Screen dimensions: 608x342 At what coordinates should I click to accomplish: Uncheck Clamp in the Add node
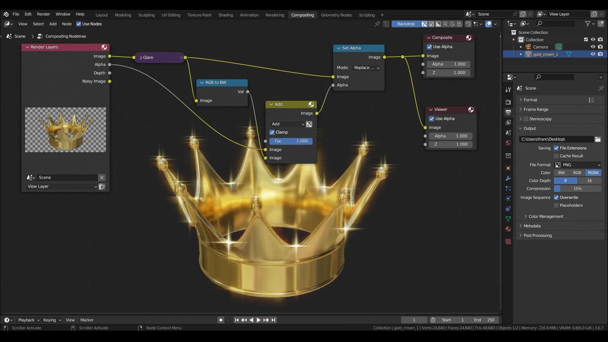click(x=272, y=132)
